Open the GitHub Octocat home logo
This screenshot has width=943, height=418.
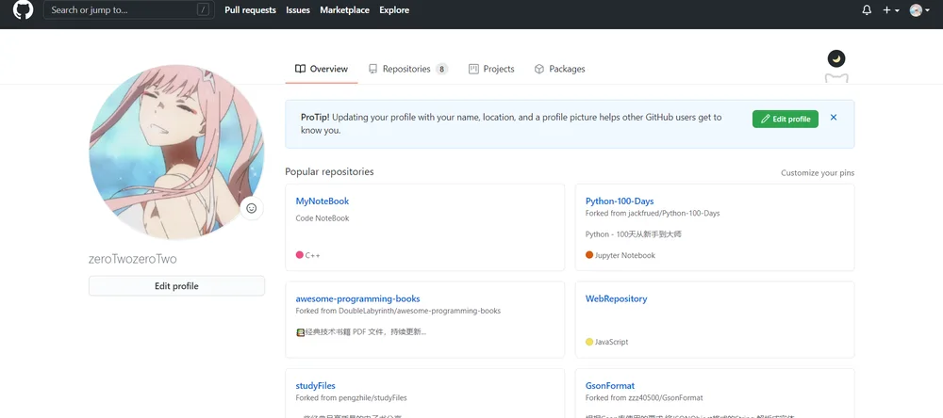(23, 9)
